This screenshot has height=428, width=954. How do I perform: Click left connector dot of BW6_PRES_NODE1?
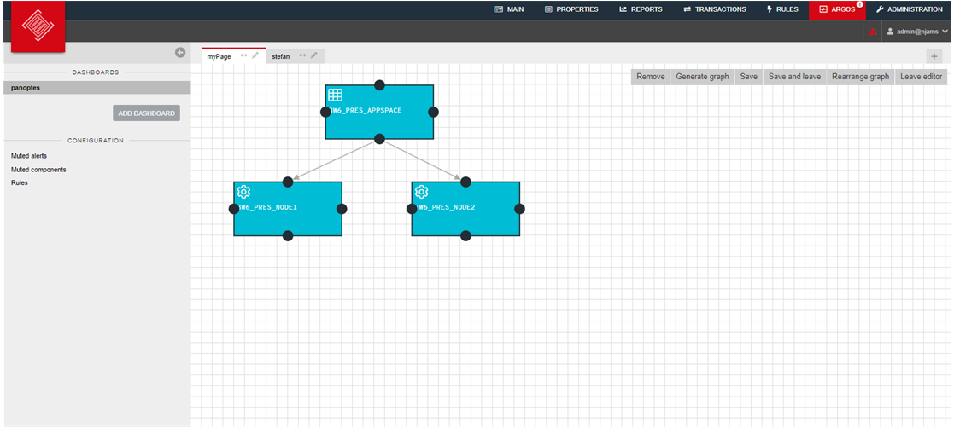pos(234,209)
